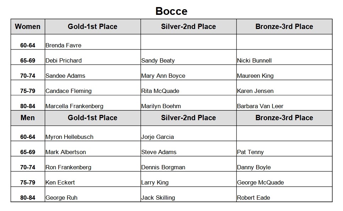Select the Women header cell
The height and width of the screenshot is (211, 343).
coord(28,27)
